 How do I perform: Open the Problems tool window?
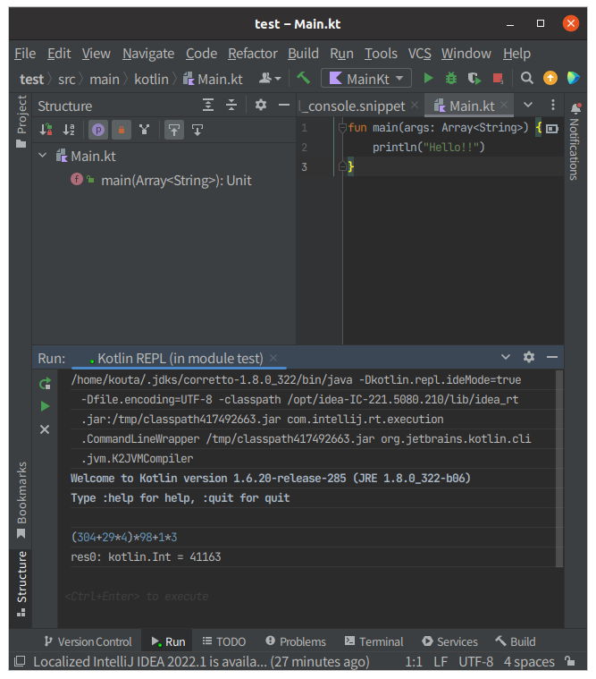pos(296,641)
